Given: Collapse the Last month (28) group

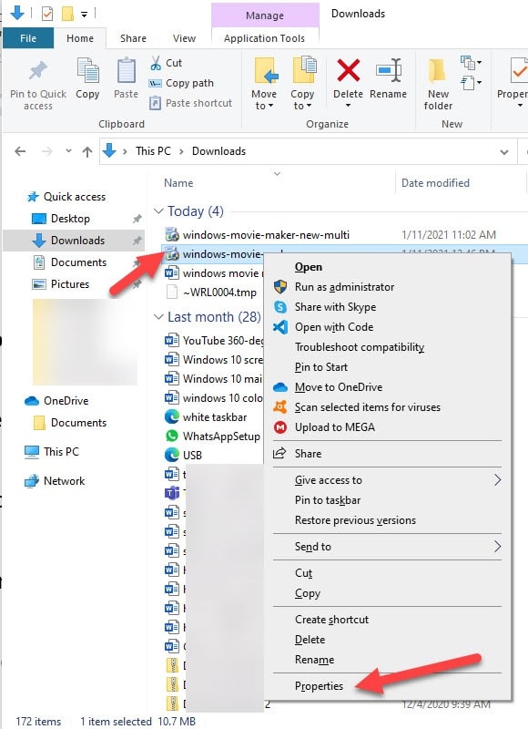Looking at the screenshot, I should [158, 317].
